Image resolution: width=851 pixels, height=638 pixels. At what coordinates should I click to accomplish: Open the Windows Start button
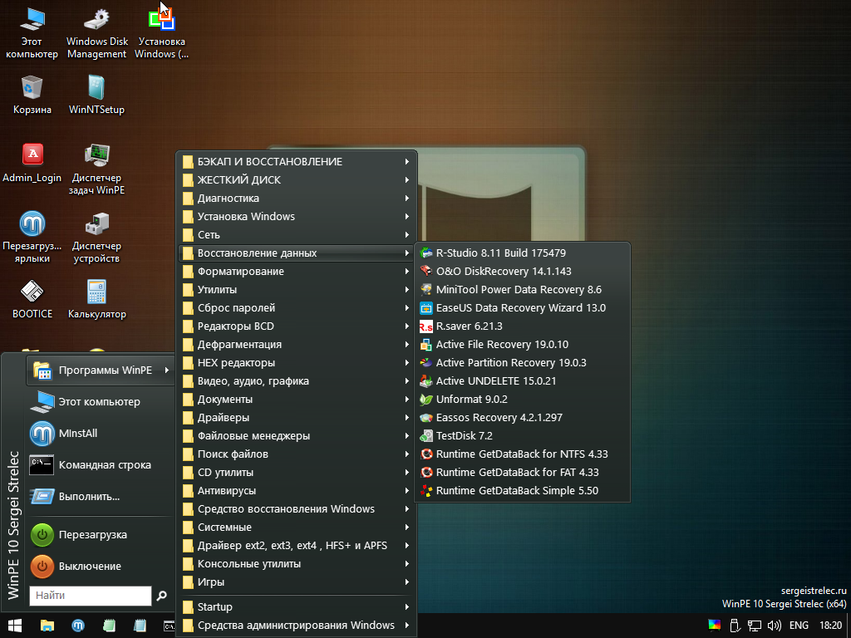click(x=15, y=626)
